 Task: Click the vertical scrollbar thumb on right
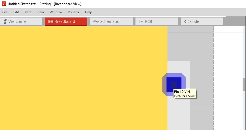244,84
